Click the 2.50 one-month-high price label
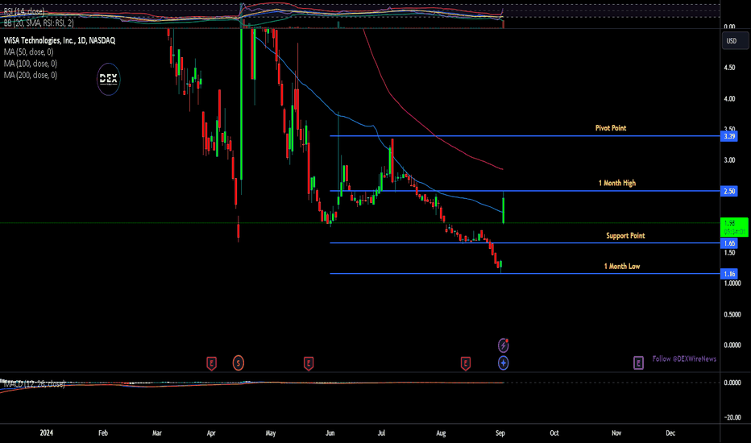 729,191
